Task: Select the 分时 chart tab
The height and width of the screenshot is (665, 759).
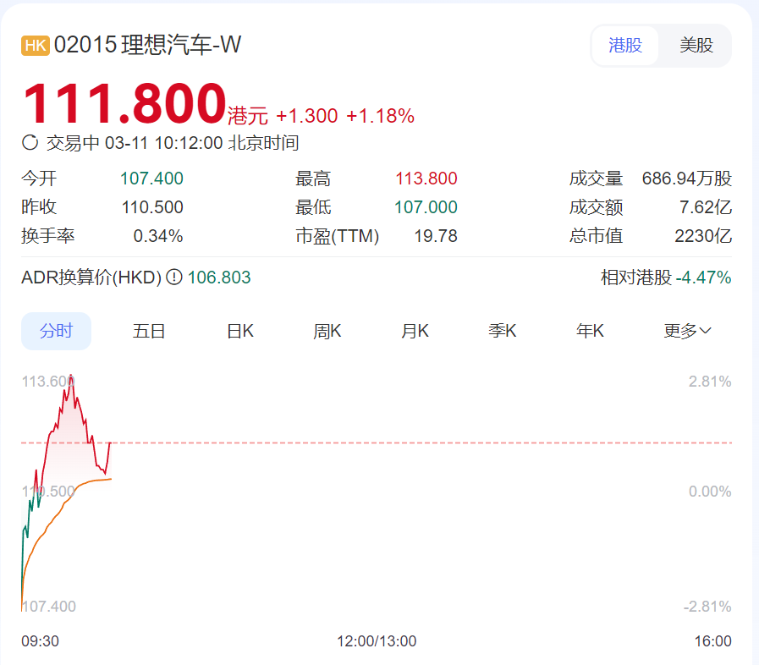Action: pyautogui.click(x=56, y=331)
